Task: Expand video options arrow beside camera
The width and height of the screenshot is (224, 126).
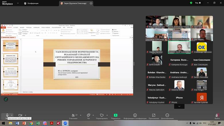Action: pos(25,115)
